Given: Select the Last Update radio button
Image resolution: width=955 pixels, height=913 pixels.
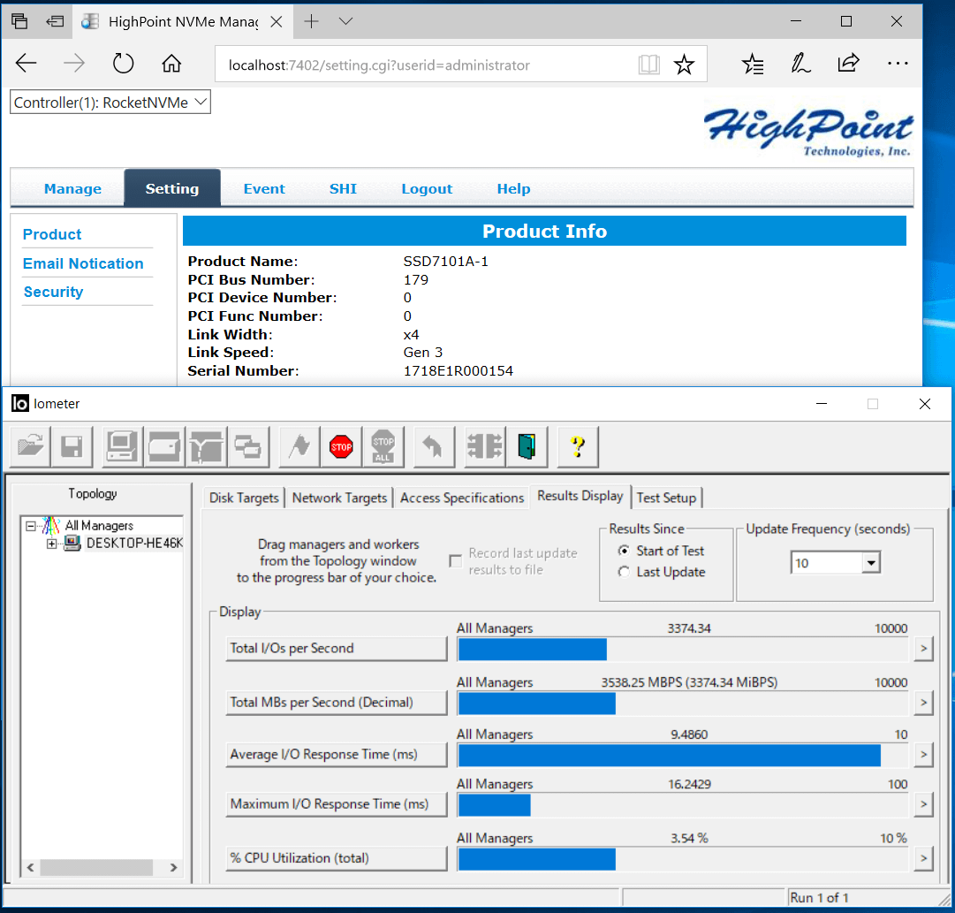Looking at the screenshot, I should coord(624,572).
